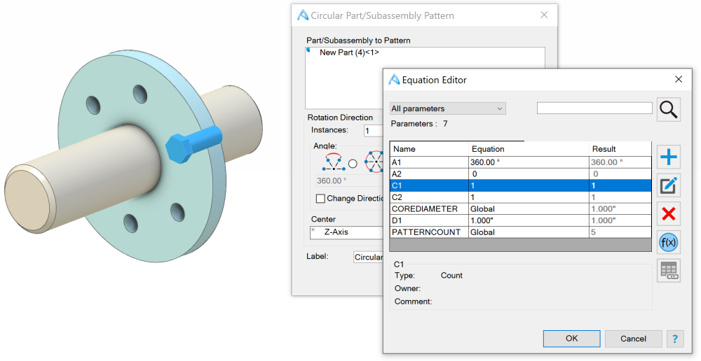Click the A1 equation cell 360.00 °

[529, 162]
